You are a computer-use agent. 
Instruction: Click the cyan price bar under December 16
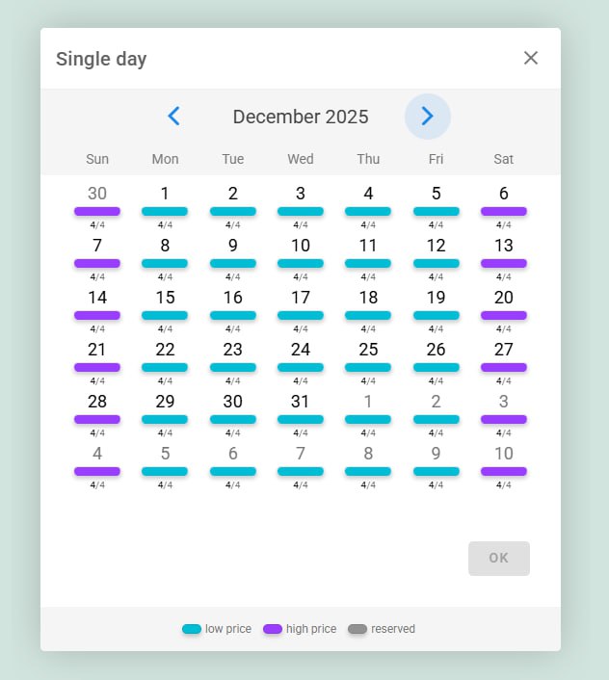pos(233,315)
